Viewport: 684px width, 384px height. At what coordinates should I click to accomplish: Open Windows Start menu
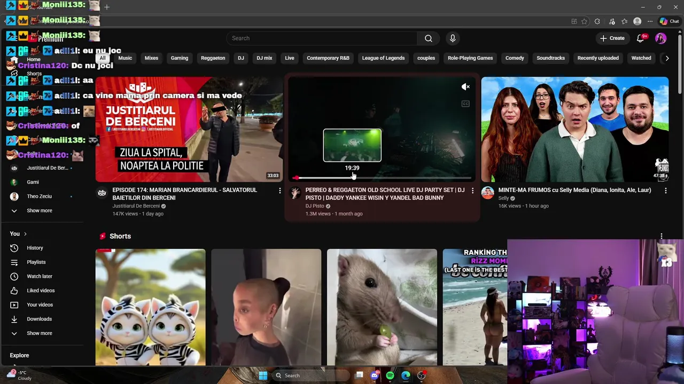coord(263,375)
